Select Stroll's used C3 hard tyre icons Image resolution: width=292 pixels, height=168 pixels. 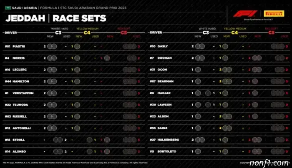pos(60,140)
